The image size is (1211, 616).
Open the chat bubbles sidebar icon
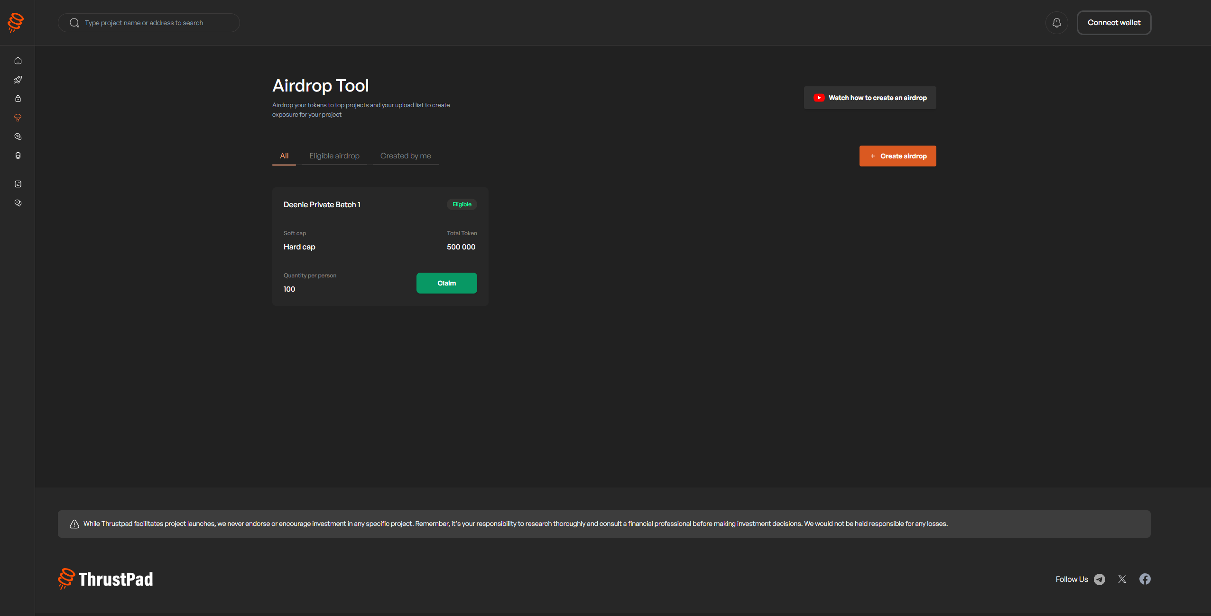18,203
